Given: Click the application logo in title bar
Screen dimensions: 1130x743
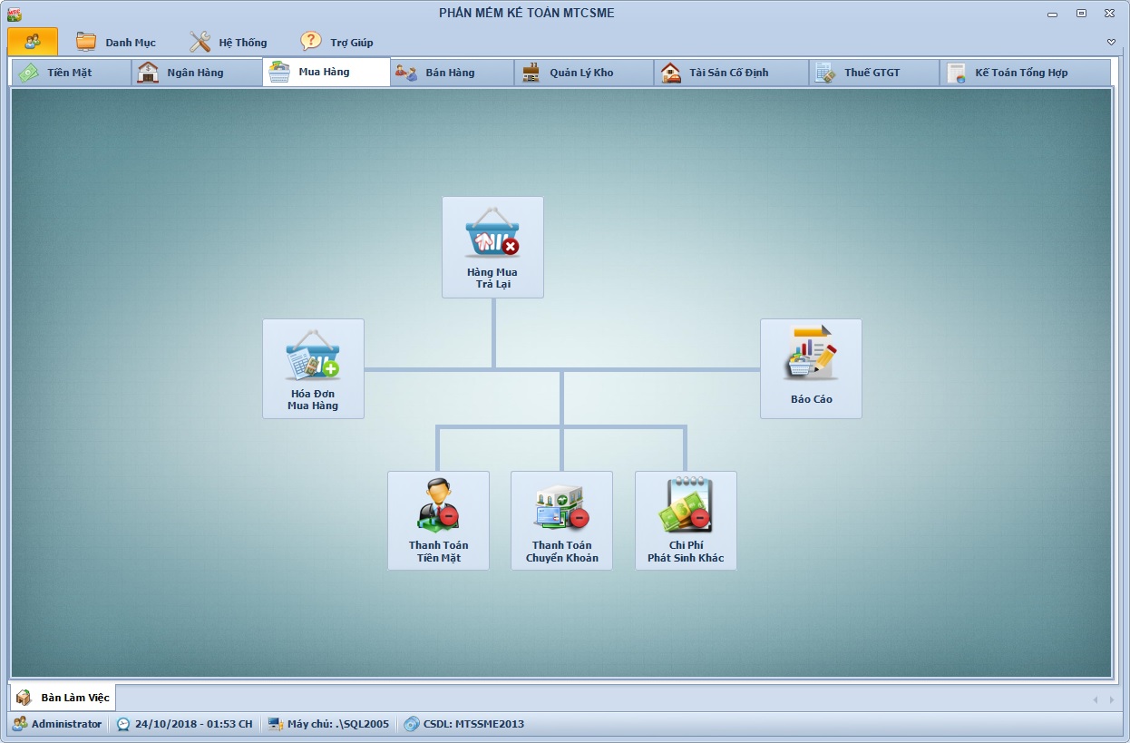Looking at the screenshot, I should pos(14,14).
